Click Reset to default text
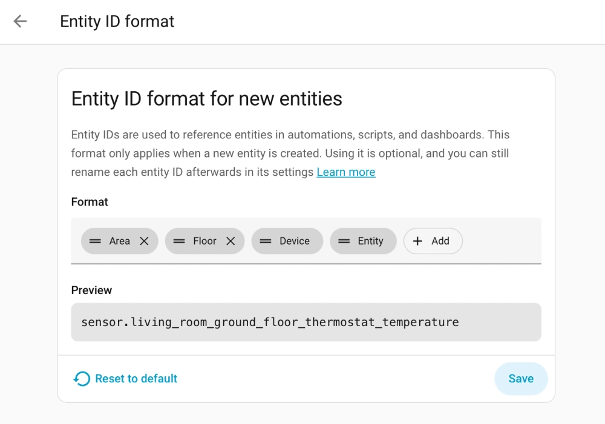Viewport: 605px width, 424px height. 136,379
